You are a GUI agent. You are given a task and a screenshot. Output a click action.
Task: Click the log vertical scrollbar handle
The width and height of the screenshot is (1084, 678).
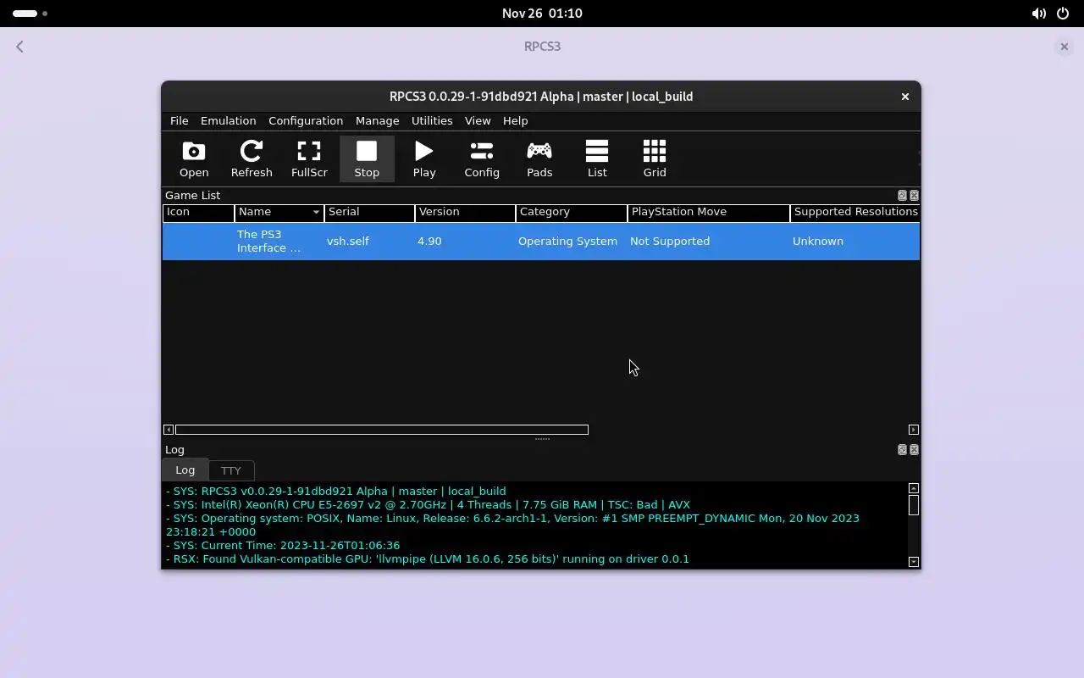(914, 504)
